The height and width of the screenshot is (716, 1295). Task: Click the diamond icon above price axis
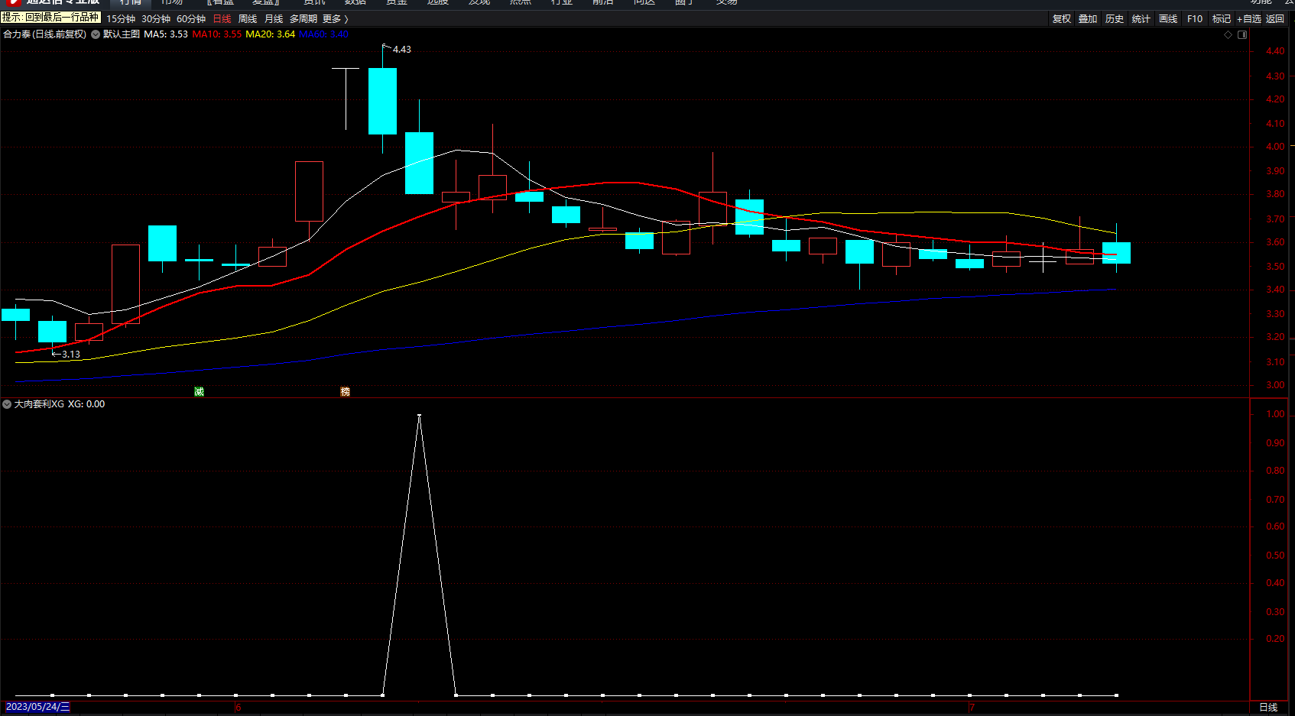point(1228,34)
